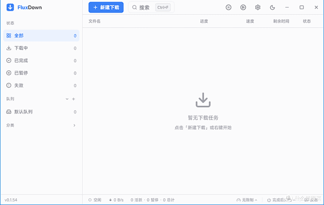
Task: Click the resume all downloads icon
Action: click(243, 8)
